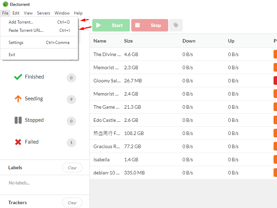
Task: Click Clear next to Trackers
Action: tap(72, 202)
